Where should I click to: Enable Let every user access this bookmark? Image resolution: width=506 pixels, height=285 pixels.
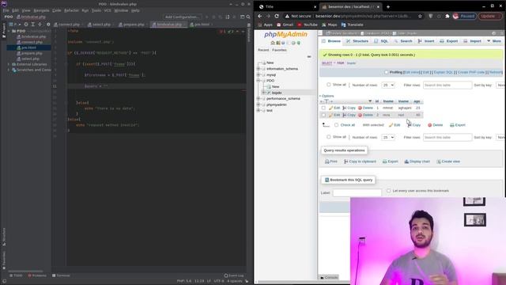[x=388, y=191]
